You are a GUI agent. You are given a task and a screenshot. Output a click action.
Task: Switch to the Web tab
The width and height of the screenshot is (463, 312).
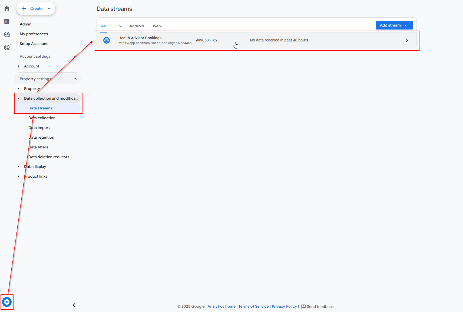pos(157,26)
